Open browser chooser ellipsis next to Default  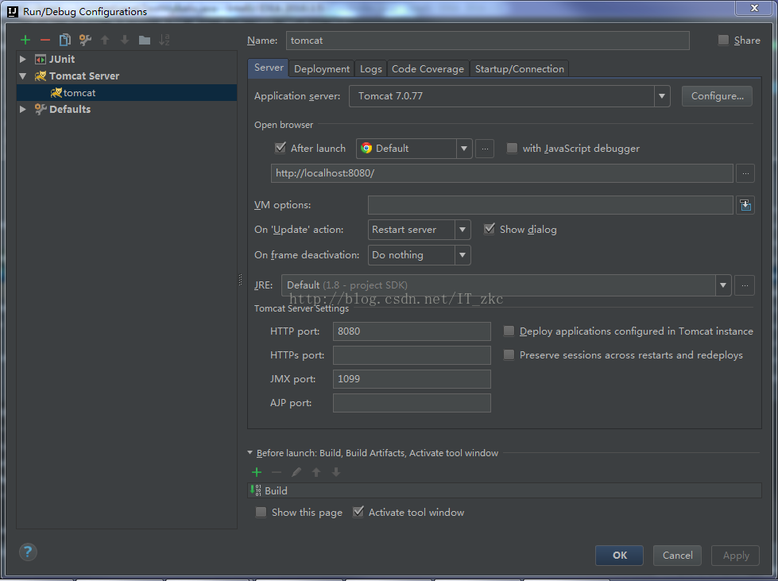485,149
